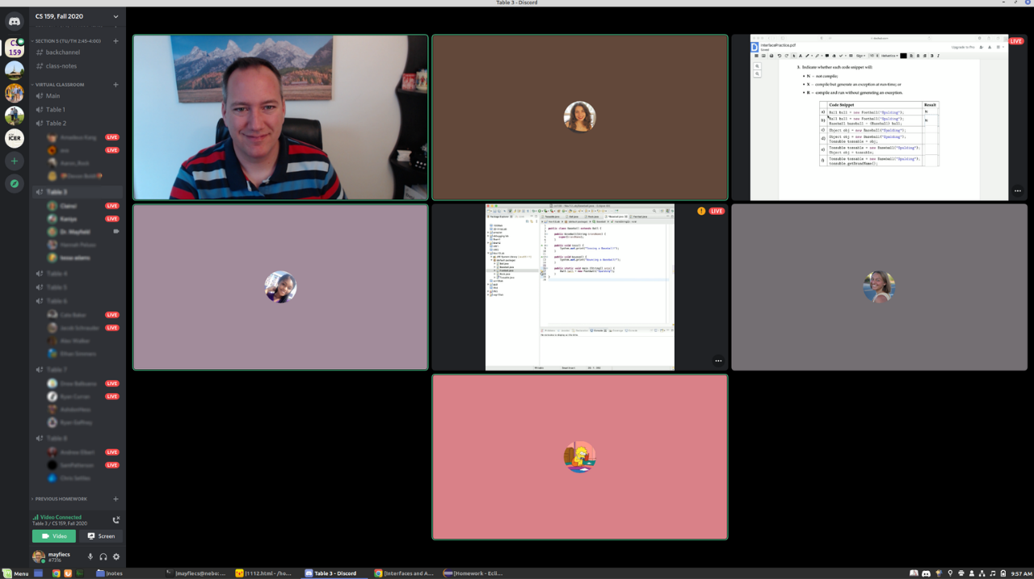This screenshot has height=579, width=1034.
Task: Expand the Previous Homework category
Action: (x=60, y=499)
